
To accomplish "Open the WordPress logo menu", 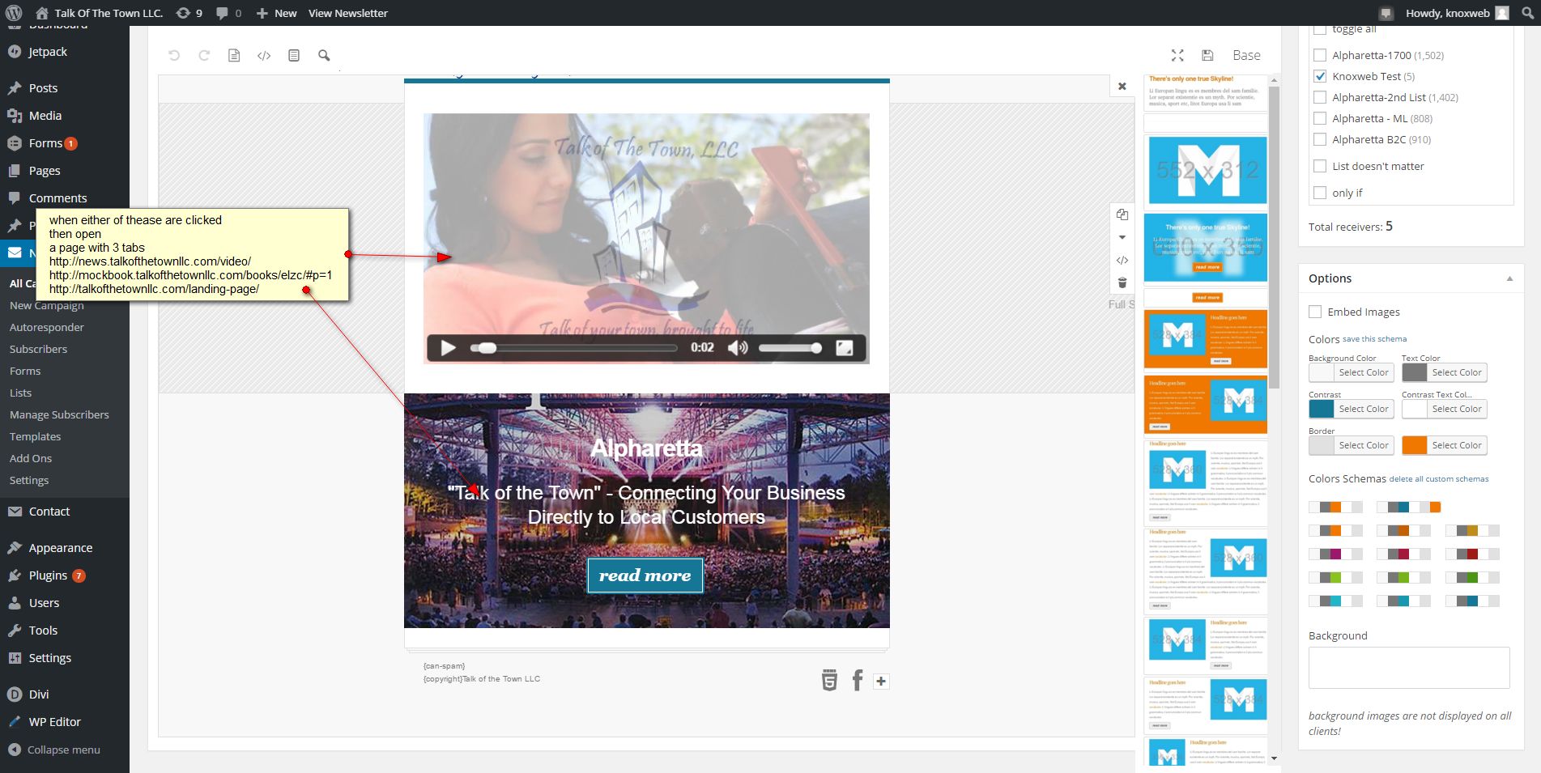I will 14,13.
